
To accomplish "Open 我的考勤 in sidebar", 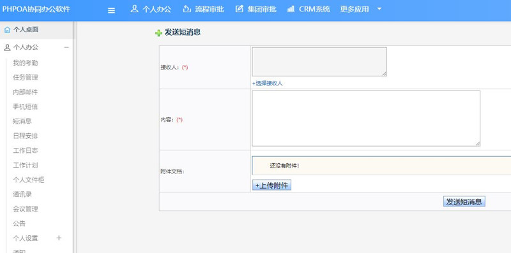I will pyautogui.click(x=25, y=62).
